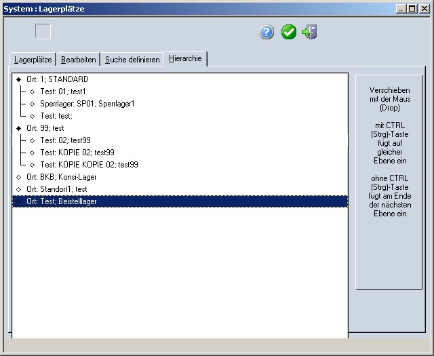
Task: Click the exit door icon
Action: tap(310, 33)
